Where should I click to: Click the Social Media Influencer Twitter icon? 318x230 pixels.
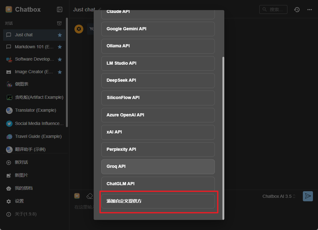tap(9, 124)
